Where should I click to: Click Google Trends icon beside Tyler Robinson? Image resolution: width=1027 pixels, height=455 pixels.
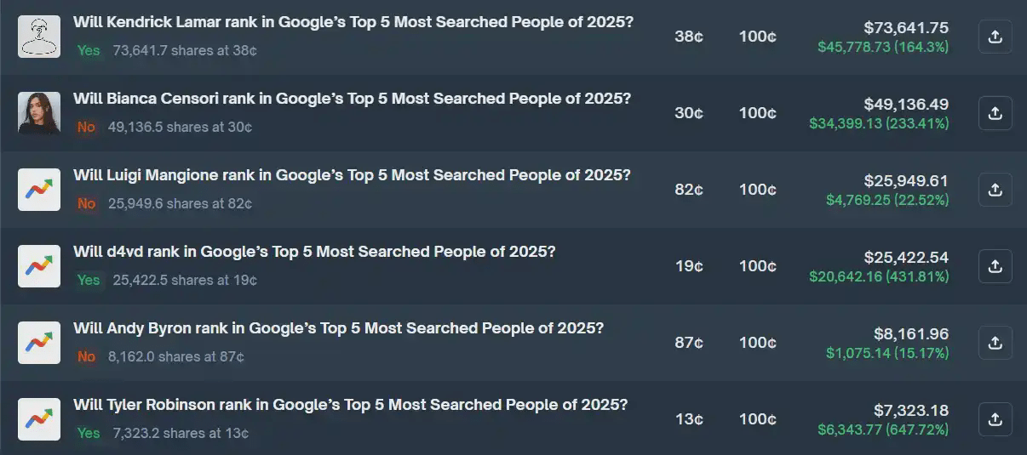point(39,419)
